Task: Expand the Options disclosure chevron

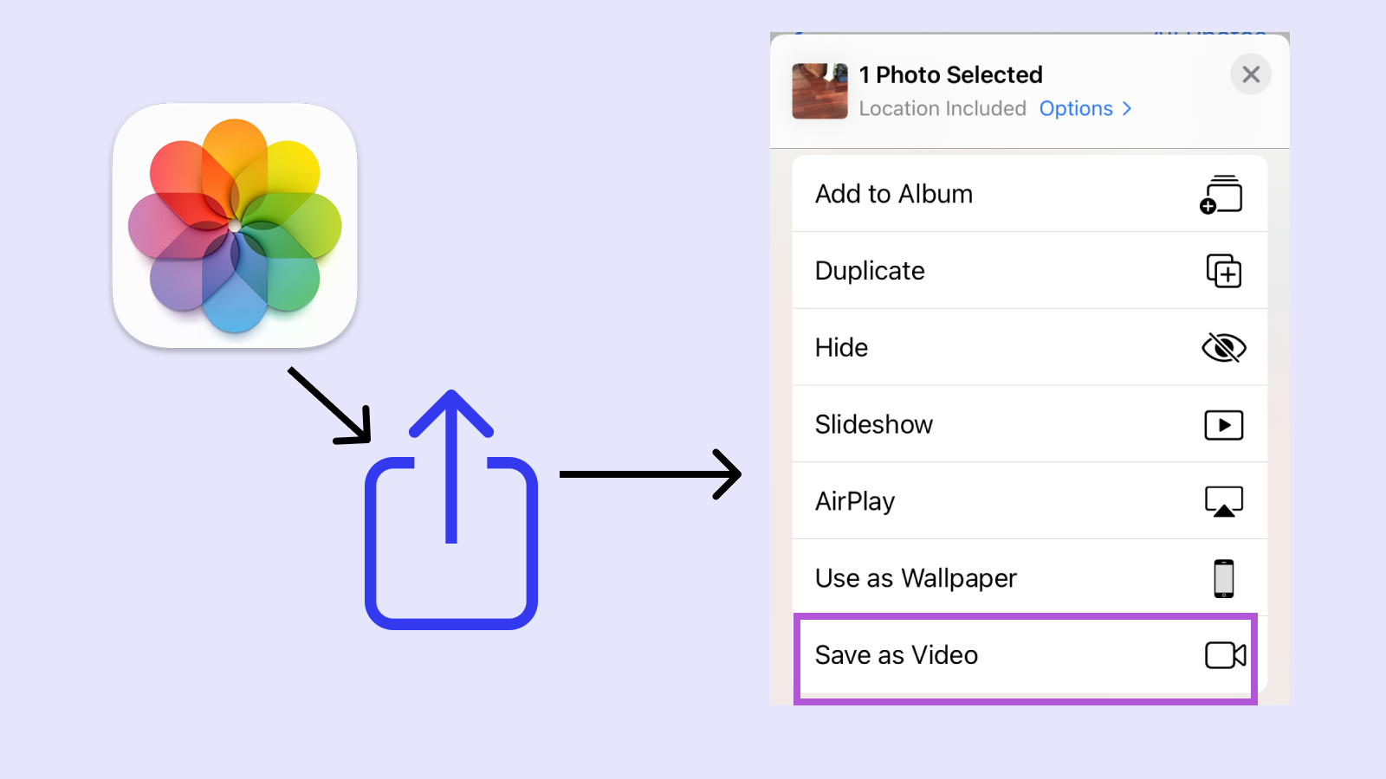Action: 1128,108
